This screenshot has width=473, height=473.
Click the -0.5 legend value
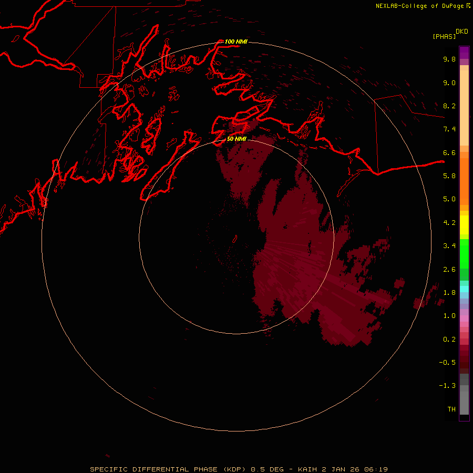[x=447, y=363]
